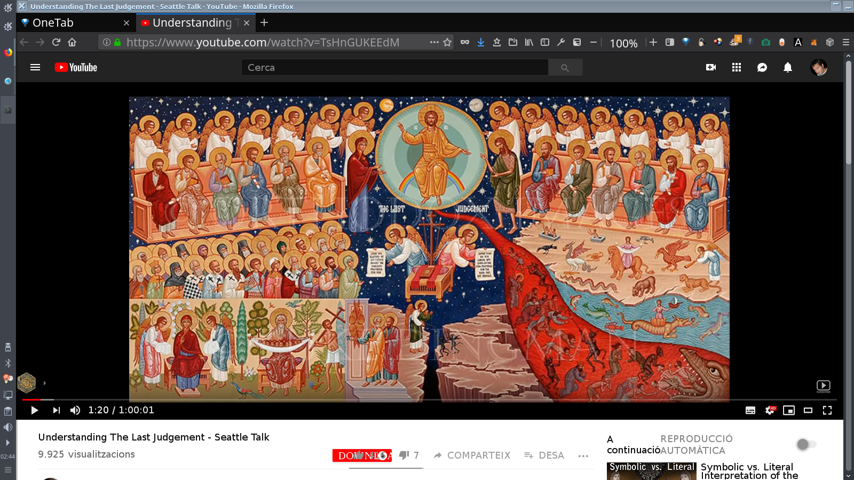Mute the video player volume
Image resolution: width=854 pixels, height=480 pixels.
click(75, 410)
